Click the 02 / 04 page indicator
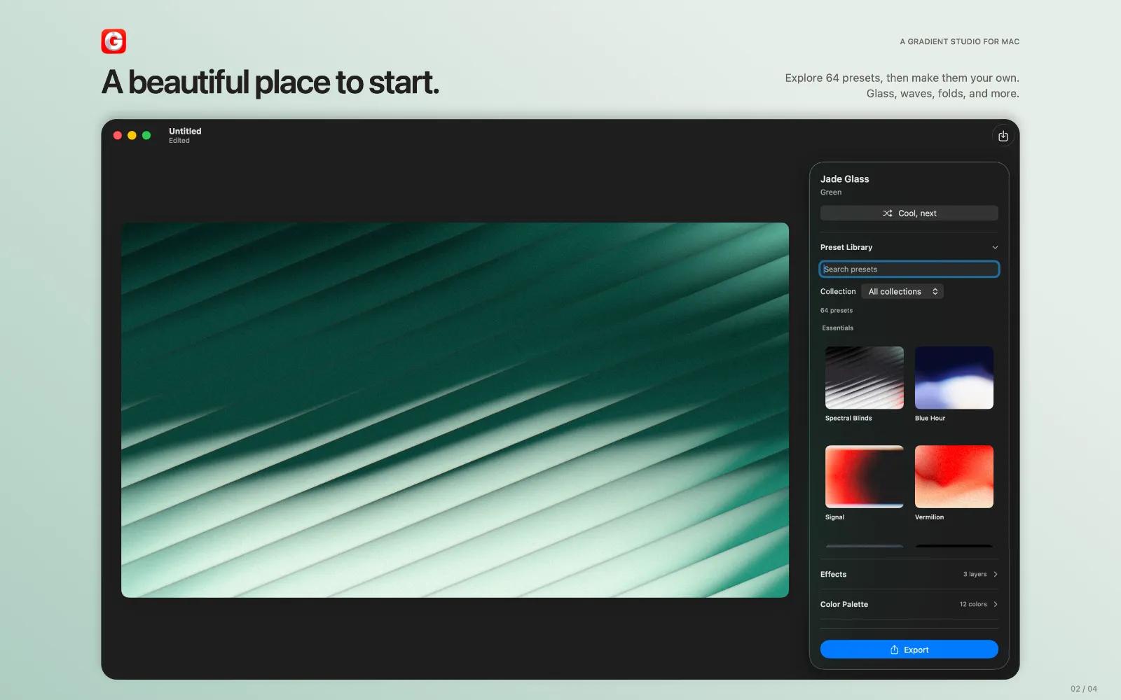This screenshot has width=1121, height=700. pos(1083,689)
